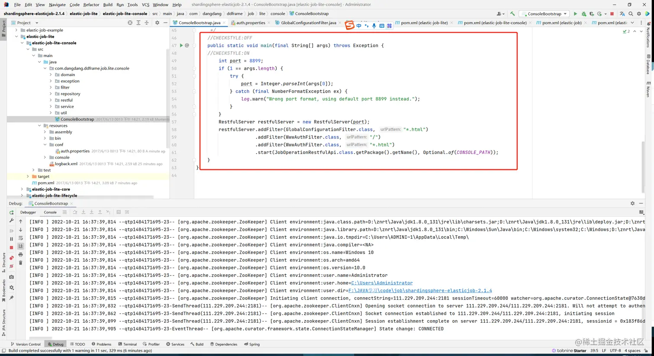Select opened file crosshair in Project panel
Image resolution: width=654 pixels, height=356 pixels.
130,23
